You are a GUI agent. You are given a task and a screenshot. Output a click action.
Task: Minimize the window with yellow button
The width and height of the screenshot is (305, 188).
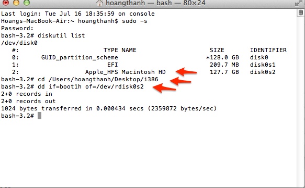pyautogui.click(x=16, y=3)
